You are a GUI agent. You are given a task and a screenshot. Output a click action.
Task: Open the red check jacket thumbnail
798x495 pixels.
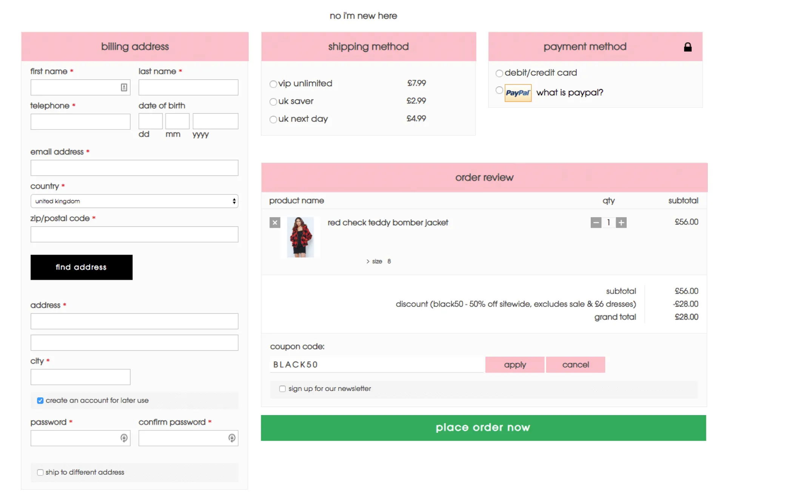click(300, 237)
